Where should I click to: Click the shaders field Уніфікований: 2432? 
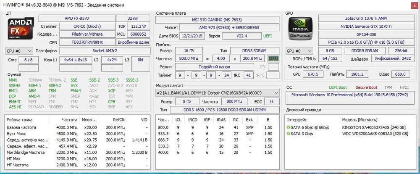[393, 59]
